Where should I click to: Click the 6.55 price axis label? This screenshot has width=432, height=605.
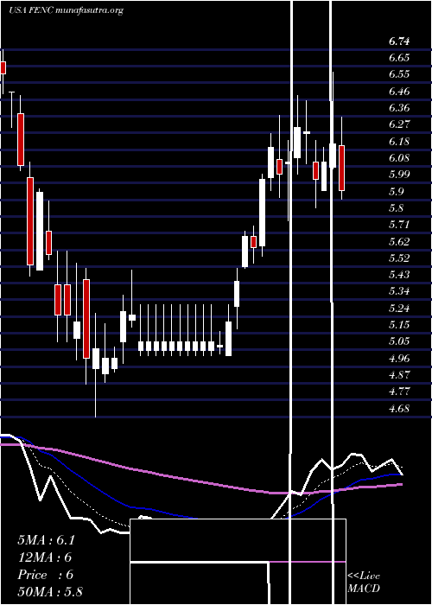click(399, 74)
